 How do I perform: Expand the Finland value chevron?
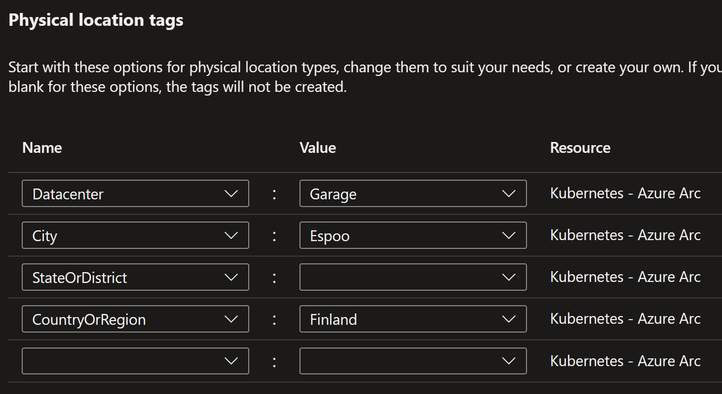(508, 319)
